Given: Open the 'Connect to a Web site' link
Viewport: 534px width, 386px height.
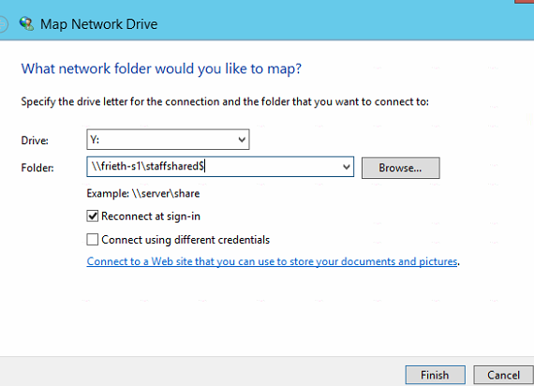Looking at the screenshot, I should 272,261.
